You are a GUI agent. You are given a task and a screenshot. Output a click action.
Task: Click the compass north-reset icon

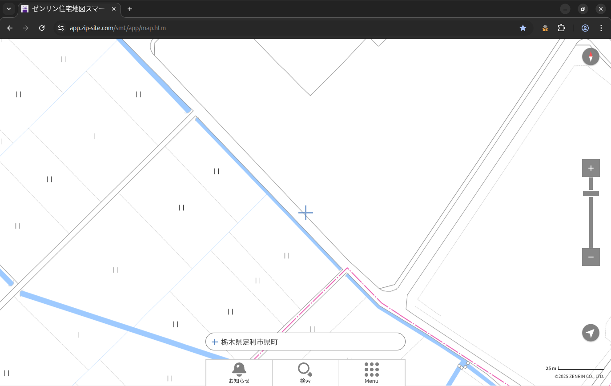pyautogui.click(x=591, y=57)
